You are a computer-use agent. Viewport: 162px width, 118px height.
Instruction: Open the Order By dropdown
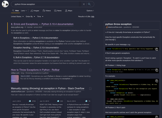coord(30,16)
